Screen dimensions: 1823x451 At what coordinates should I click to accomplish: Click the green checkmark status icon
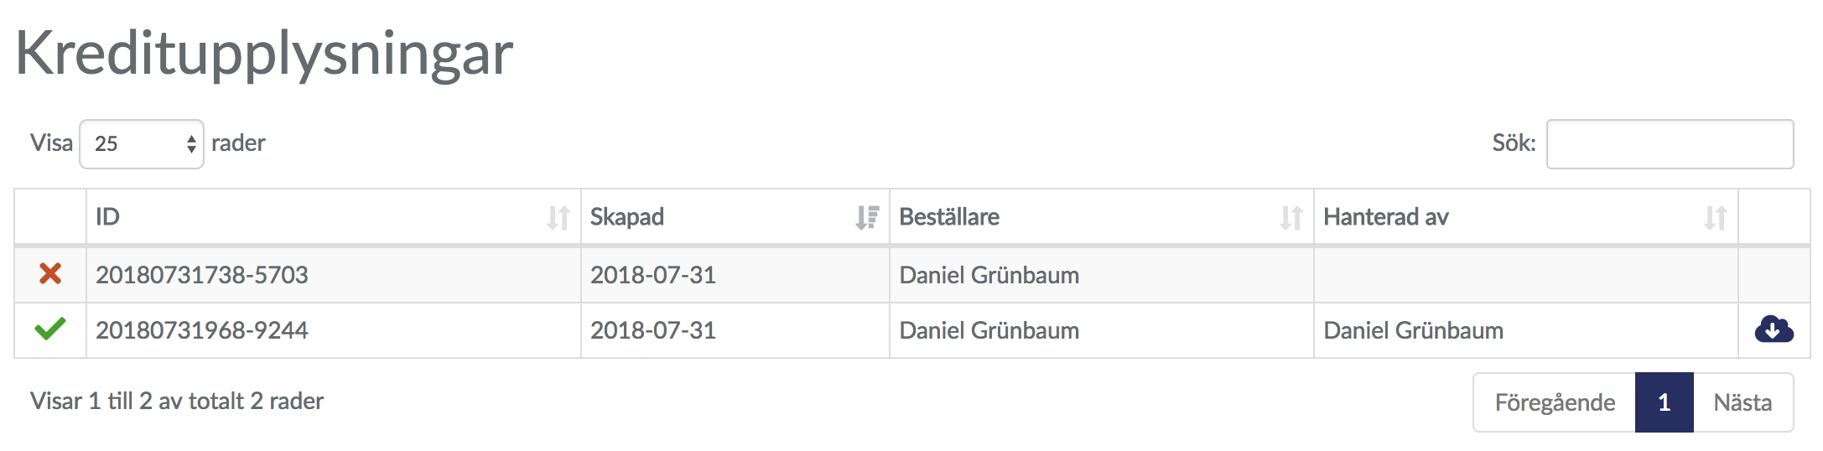click(50, 329)
